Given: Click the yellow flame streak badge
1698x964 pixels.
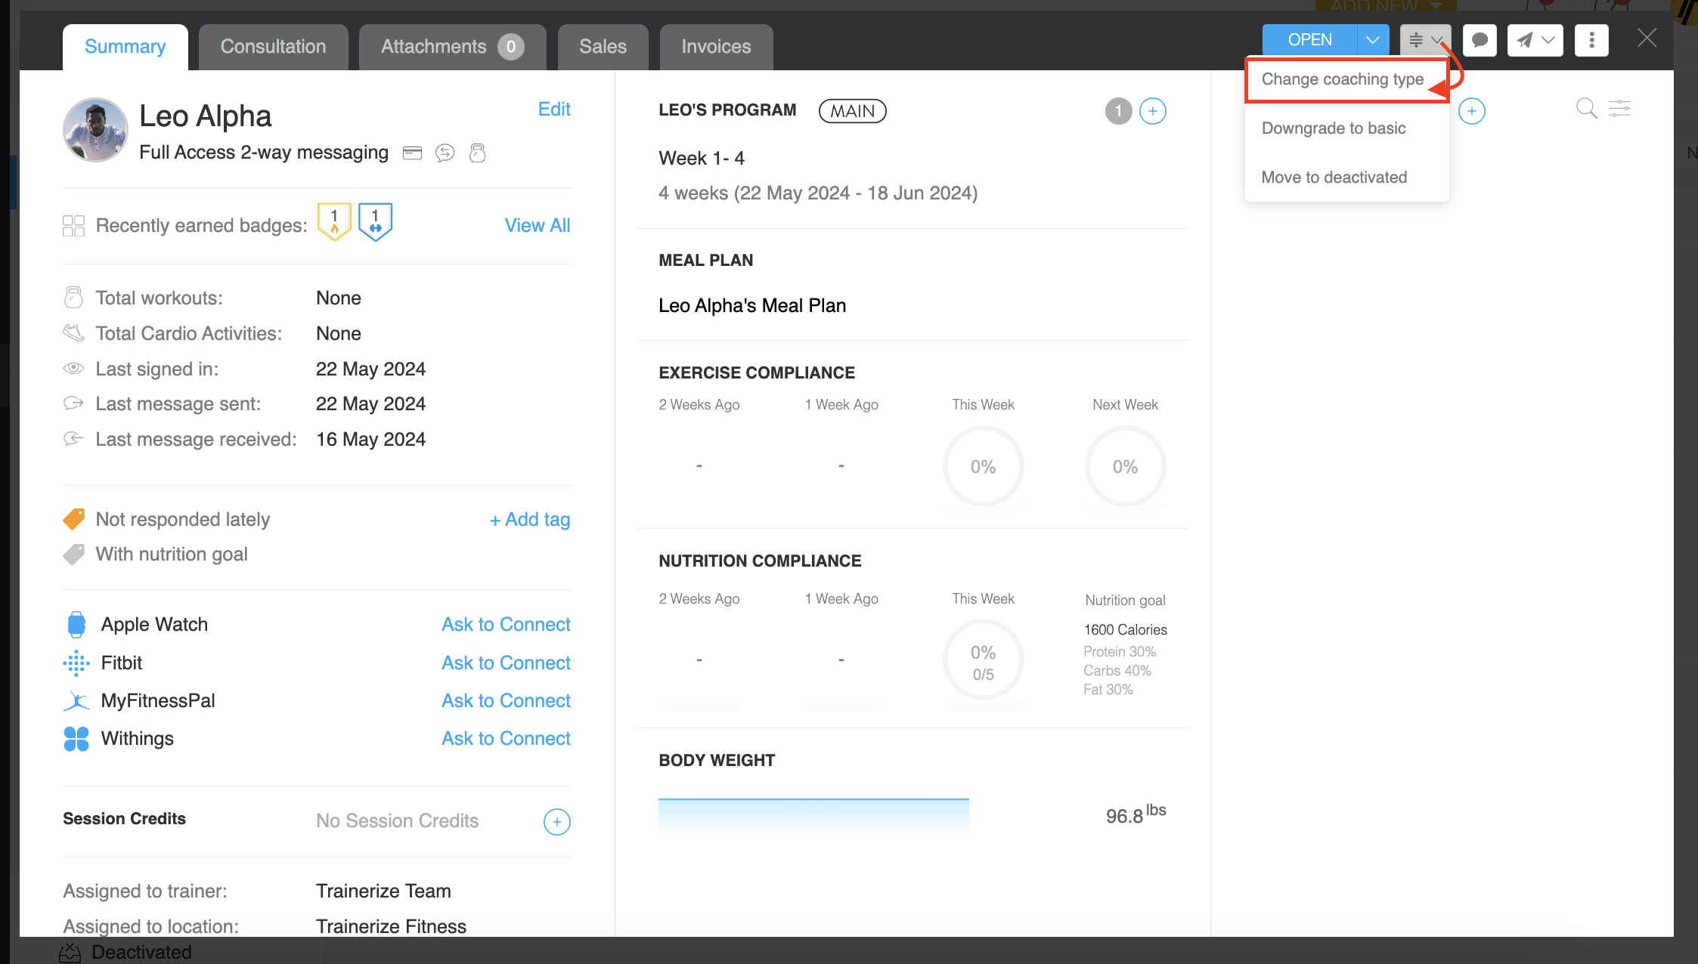Looking at the screenshot, I should click(x=334, y=222).
